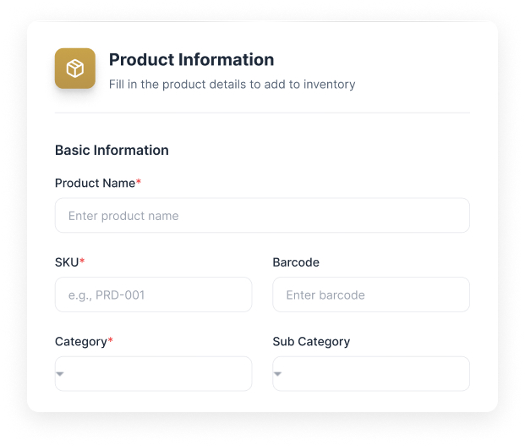Click the red asterisk beside SKU

click(82, 262)
